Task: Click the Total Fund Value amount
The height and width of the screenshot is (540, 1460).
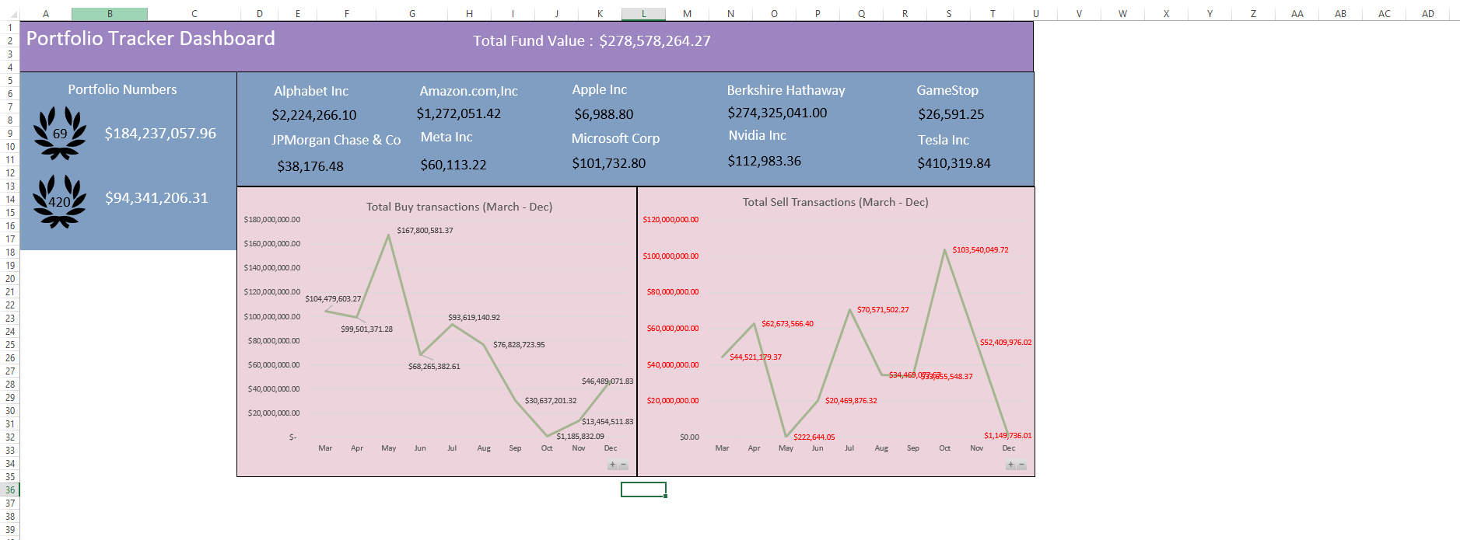Action: click(x=654, y=41)
